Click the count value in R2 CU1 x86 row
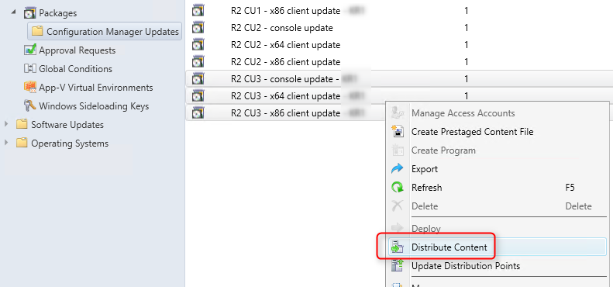613x287 pixels. click(x=467, y=11)
